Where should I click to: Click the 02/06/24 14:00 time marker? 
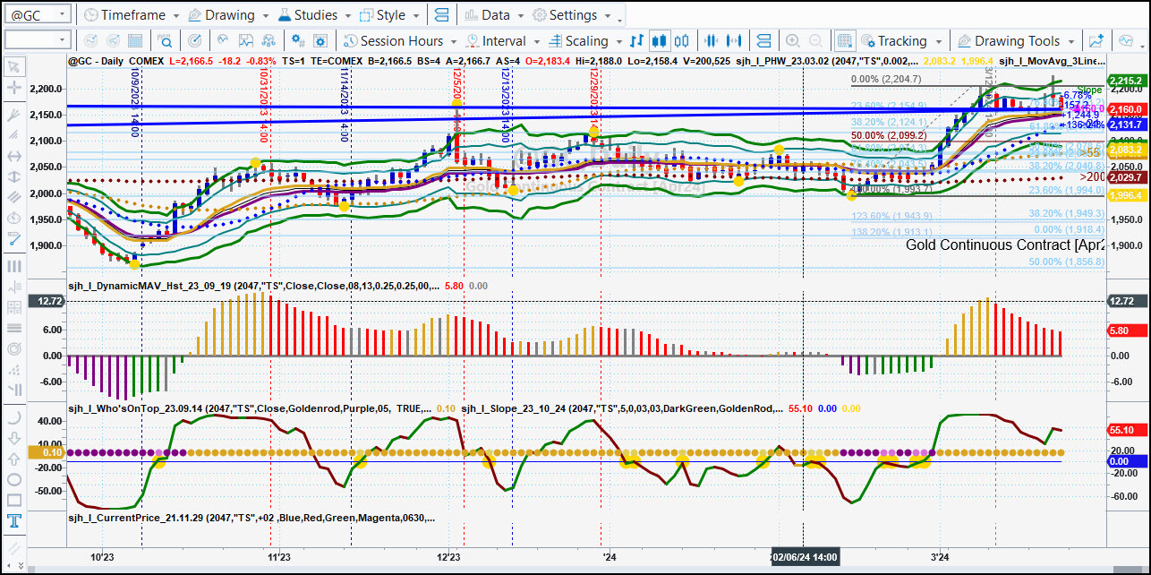(x=805, y=557)
